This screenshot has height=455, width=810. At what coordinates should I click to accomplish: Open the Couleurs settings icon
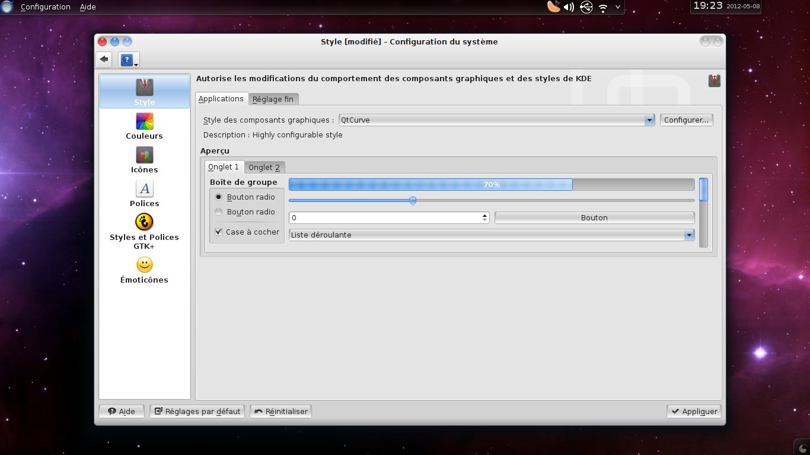tap(144, 121)
